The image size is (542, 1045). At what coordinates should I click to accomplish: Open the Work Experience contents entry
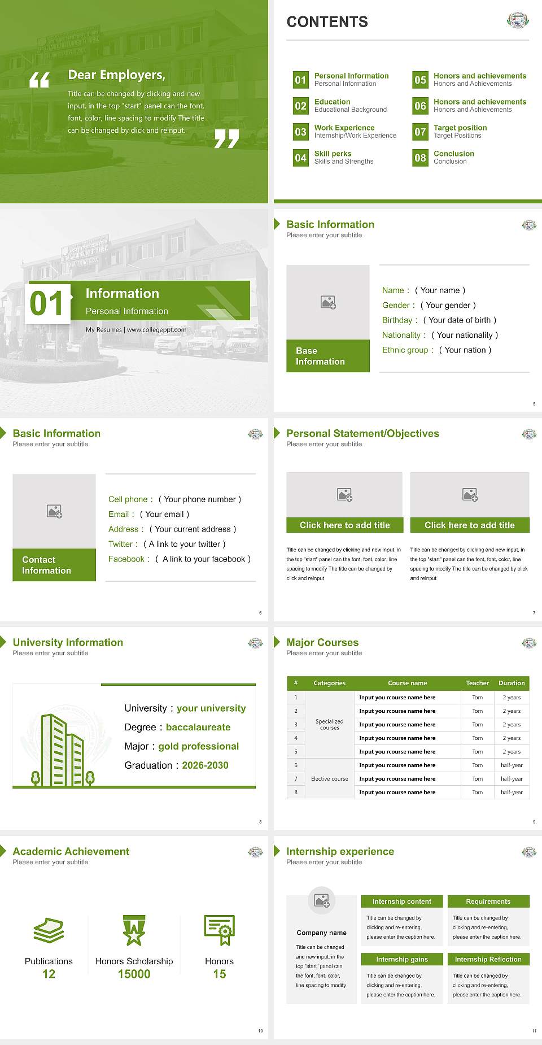(355, 132)
